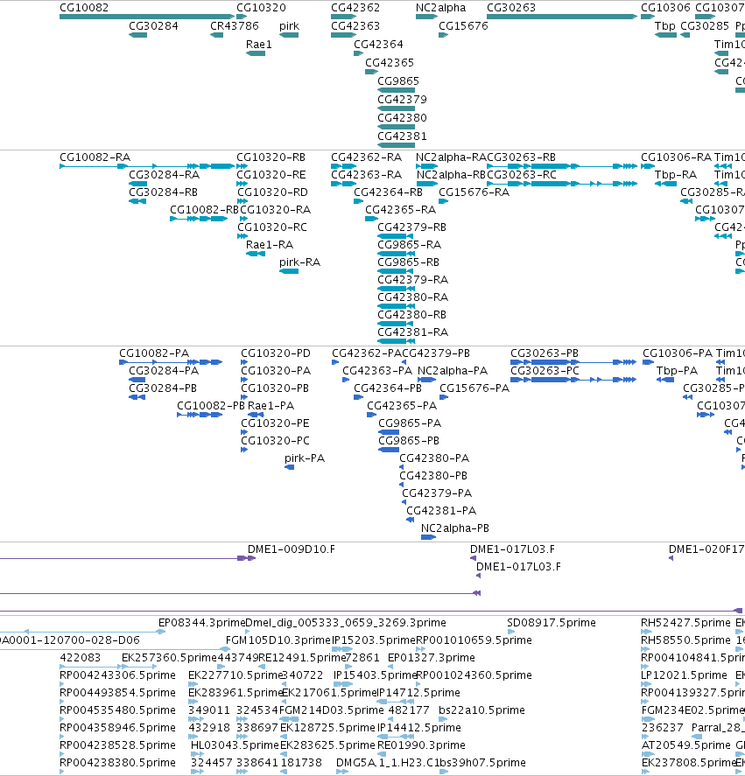745x776 pixels.
Task: Click the pirk gene label
Action: [x=289, y=26]
